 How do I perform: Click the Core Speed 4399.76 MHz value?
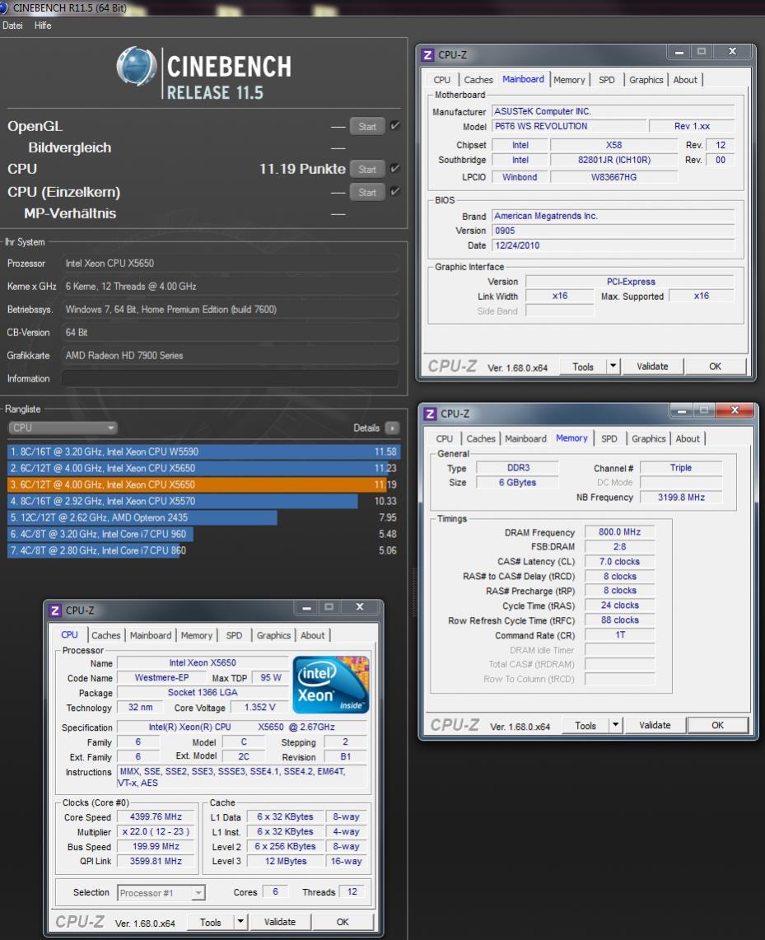pos(156,816)
